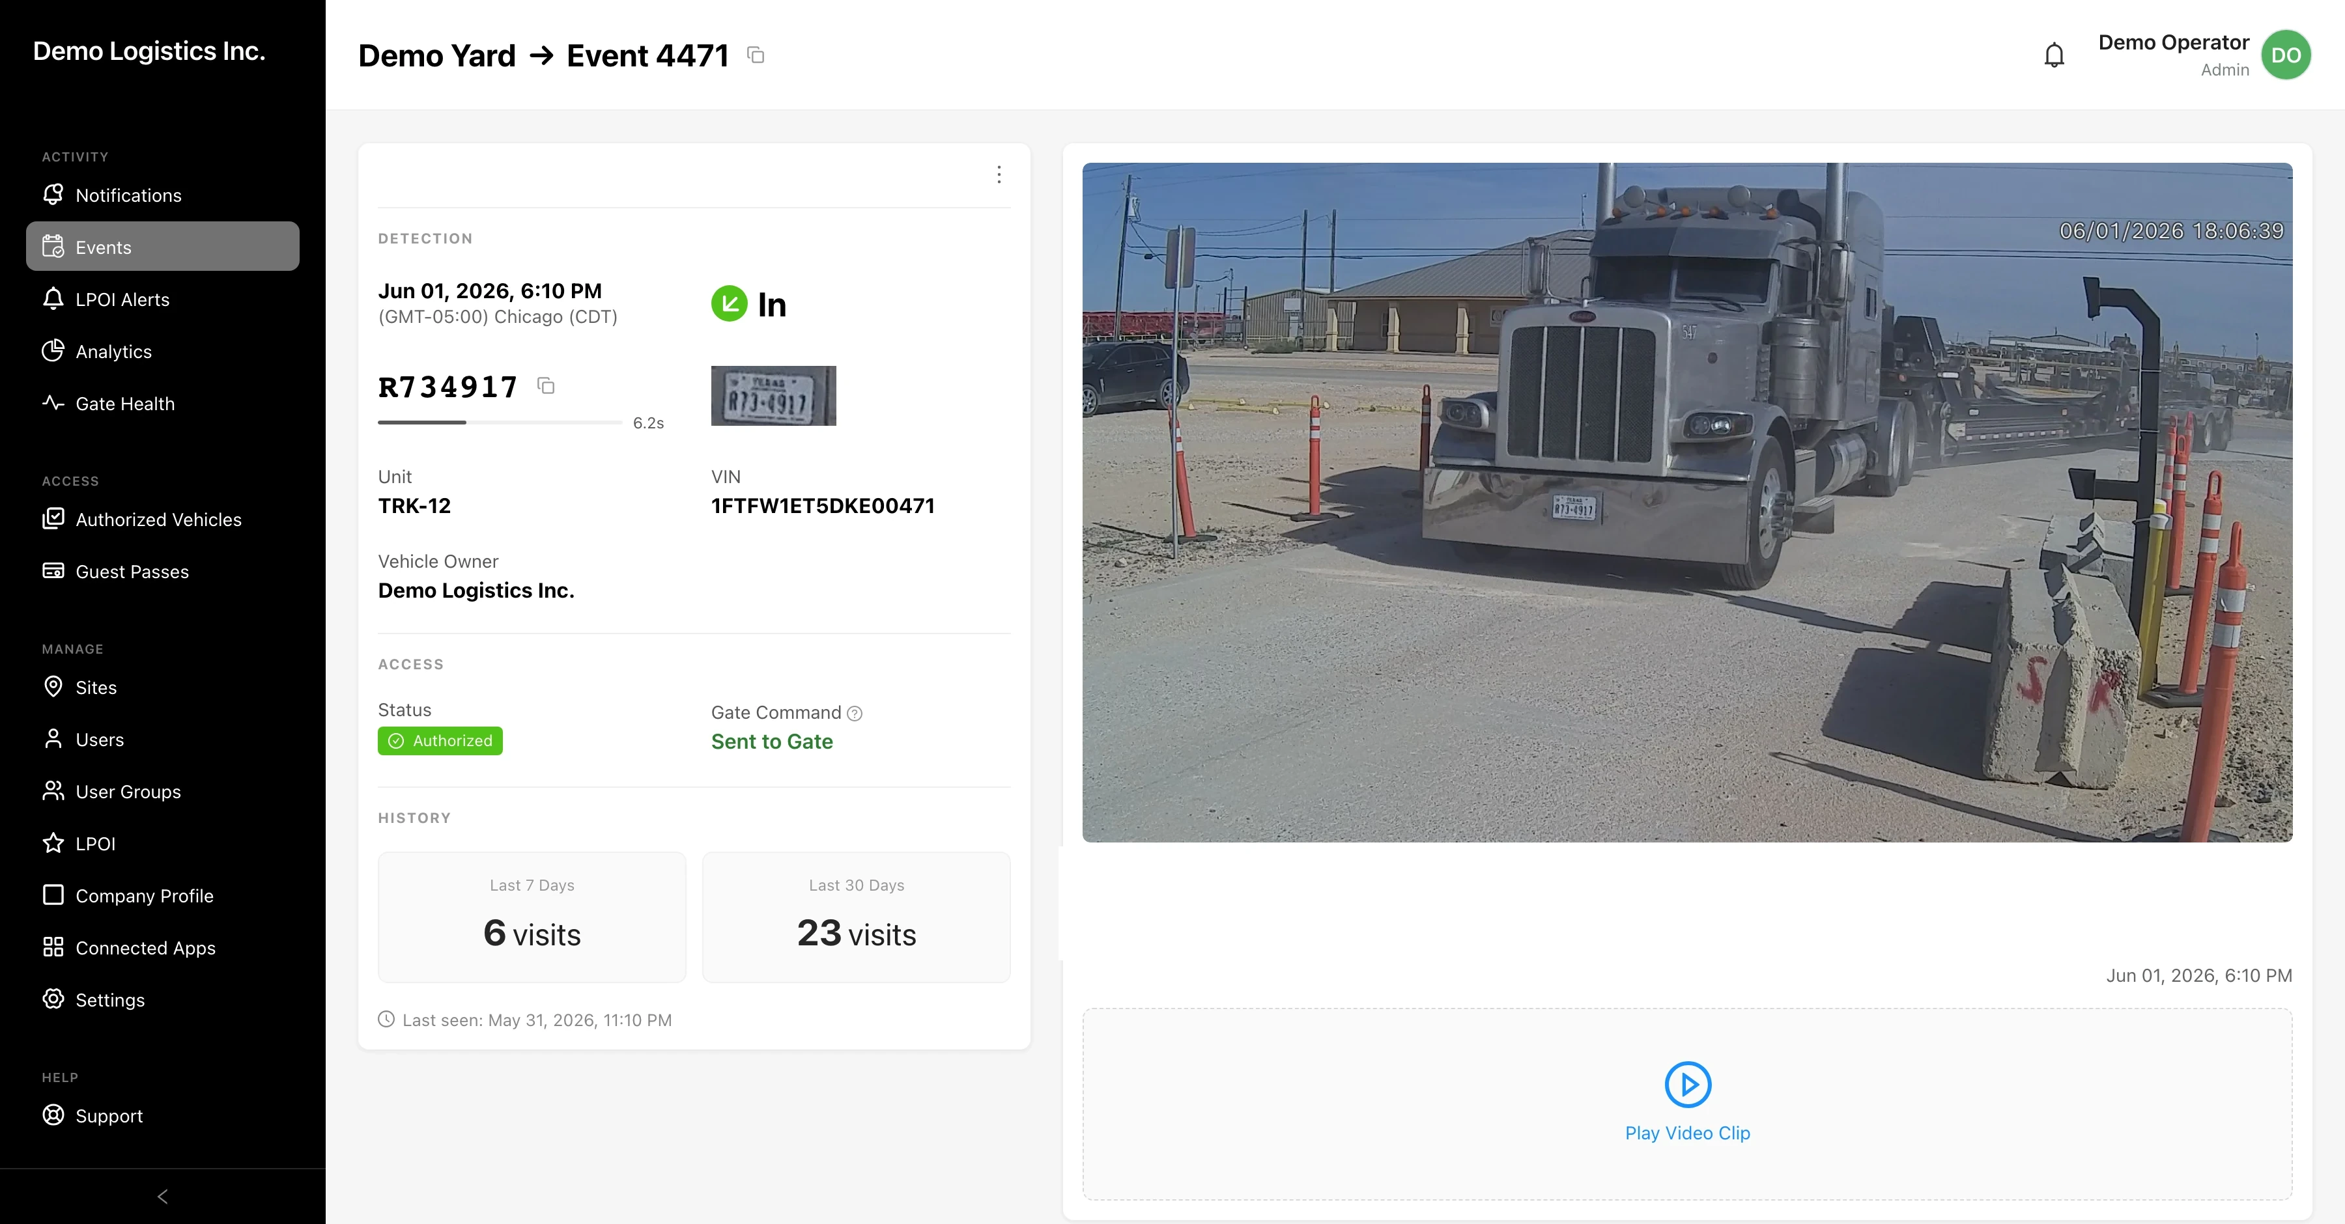Click the Play Video Clip button
Screen dimensions: 2345x1224
(x=1687, y=1103)
